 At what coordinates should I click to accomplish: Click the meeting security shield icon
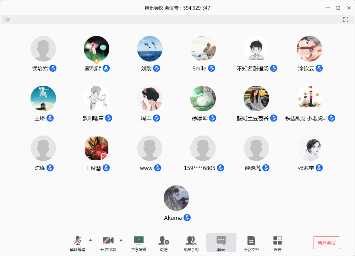(7, 19)
